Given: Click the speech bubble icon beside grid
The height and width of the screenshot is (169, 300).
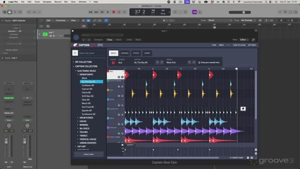Looking at the screenshot, I should [x=243, y=109].
